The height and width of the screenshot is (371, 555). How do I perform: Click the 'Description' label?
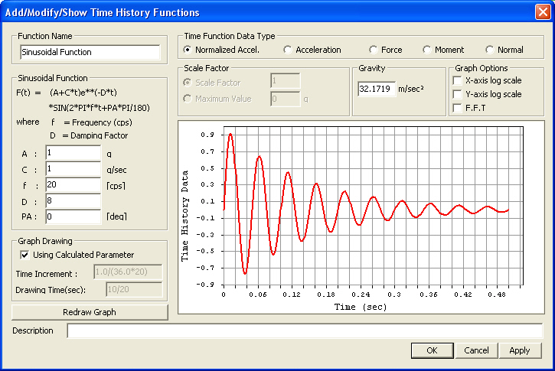(x=33, y=330)
